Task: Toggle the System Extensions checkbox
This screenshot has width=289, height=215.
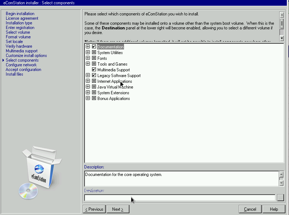Action: point(94,92)
